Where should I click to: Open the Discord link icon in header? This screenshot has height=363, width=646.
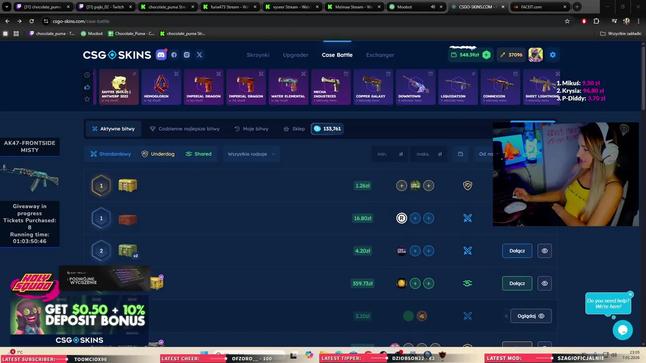tap(161, 55)
